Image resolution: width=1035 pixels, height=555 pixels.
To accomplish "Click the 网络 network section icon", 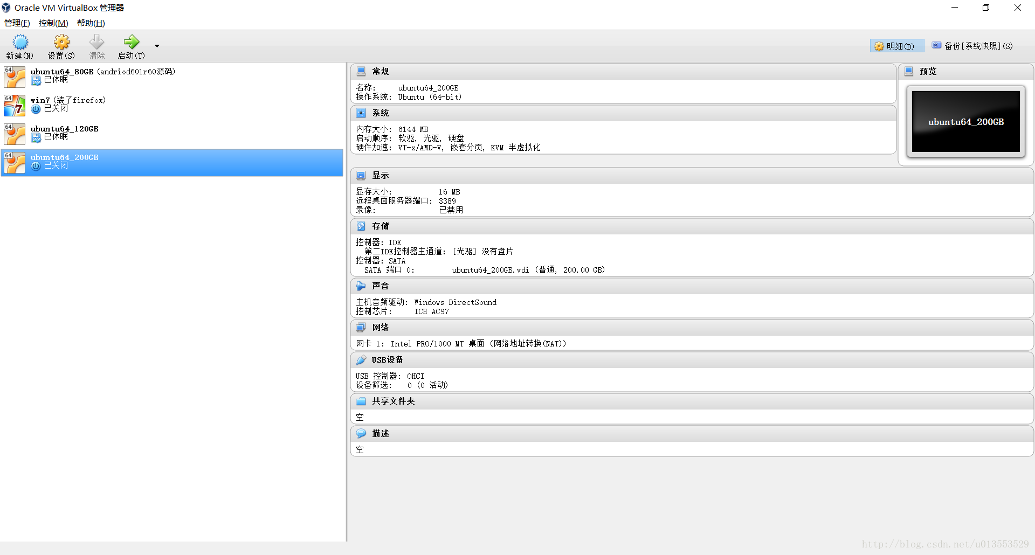I will coord(361,328).
